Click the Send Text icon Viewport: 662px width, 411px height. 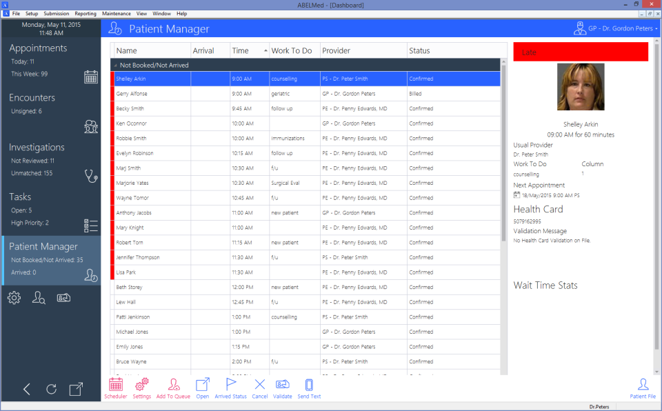[x=309, y=386]
